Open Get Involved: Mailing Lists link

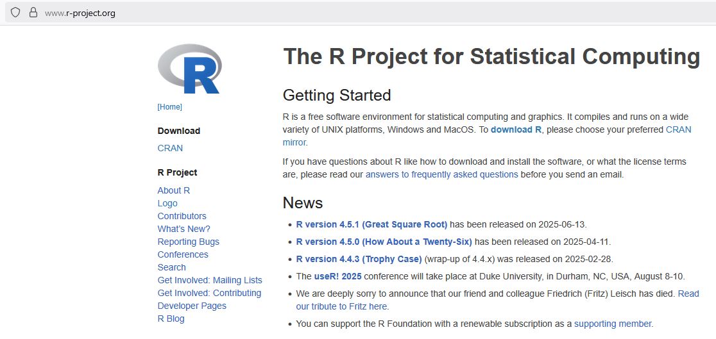[x=210, y=280]
